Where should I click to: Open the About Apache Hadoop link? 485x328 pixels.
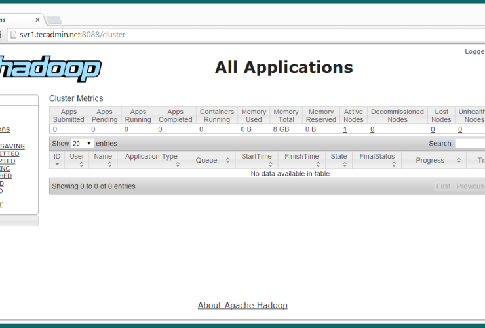coord(242,305)
